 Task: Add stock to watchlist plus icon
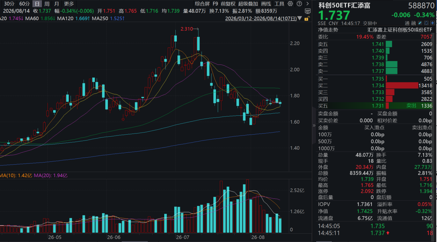pyautogui.click(x=432, y=23)
